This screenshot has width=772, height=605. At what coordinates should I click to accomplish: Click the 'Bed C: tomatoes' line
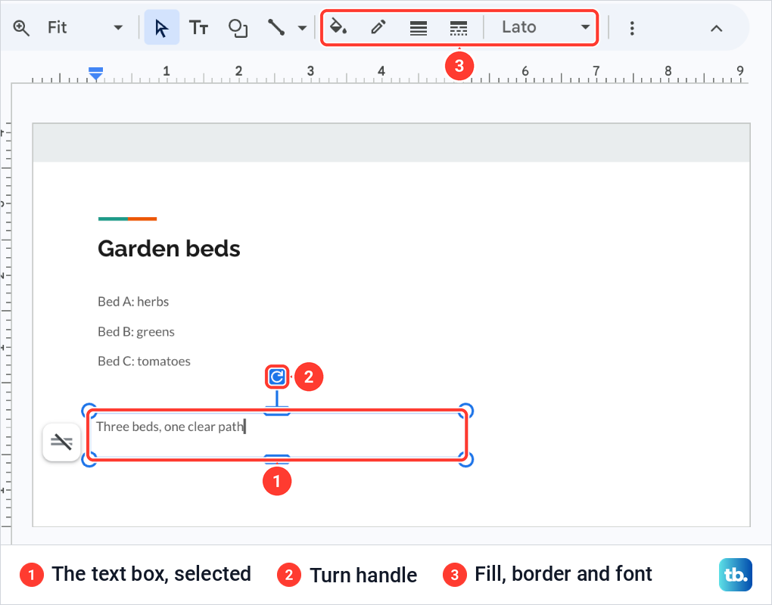click(145, 361)
